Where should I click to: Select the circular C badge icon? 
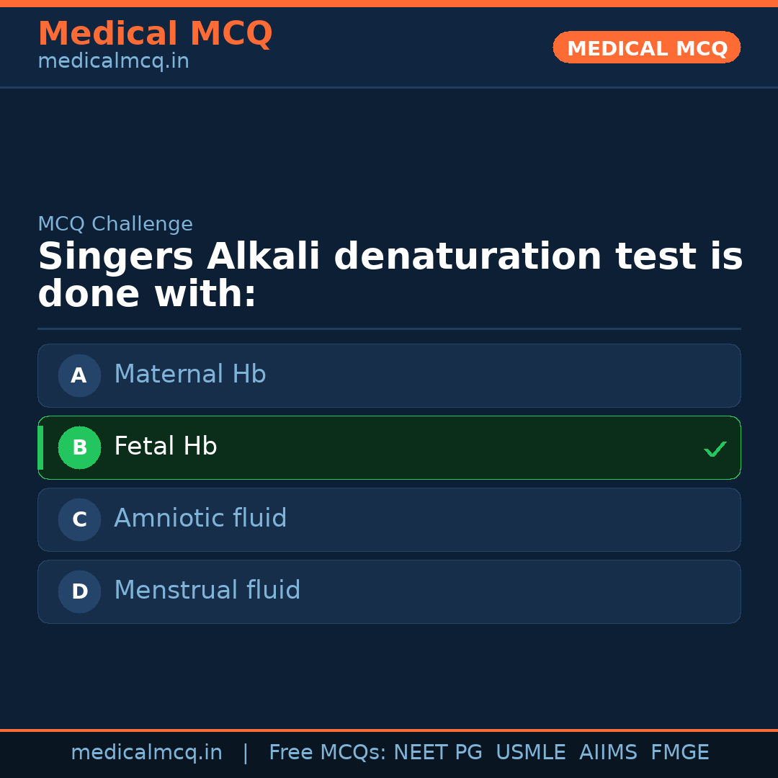tap(79, 519)
